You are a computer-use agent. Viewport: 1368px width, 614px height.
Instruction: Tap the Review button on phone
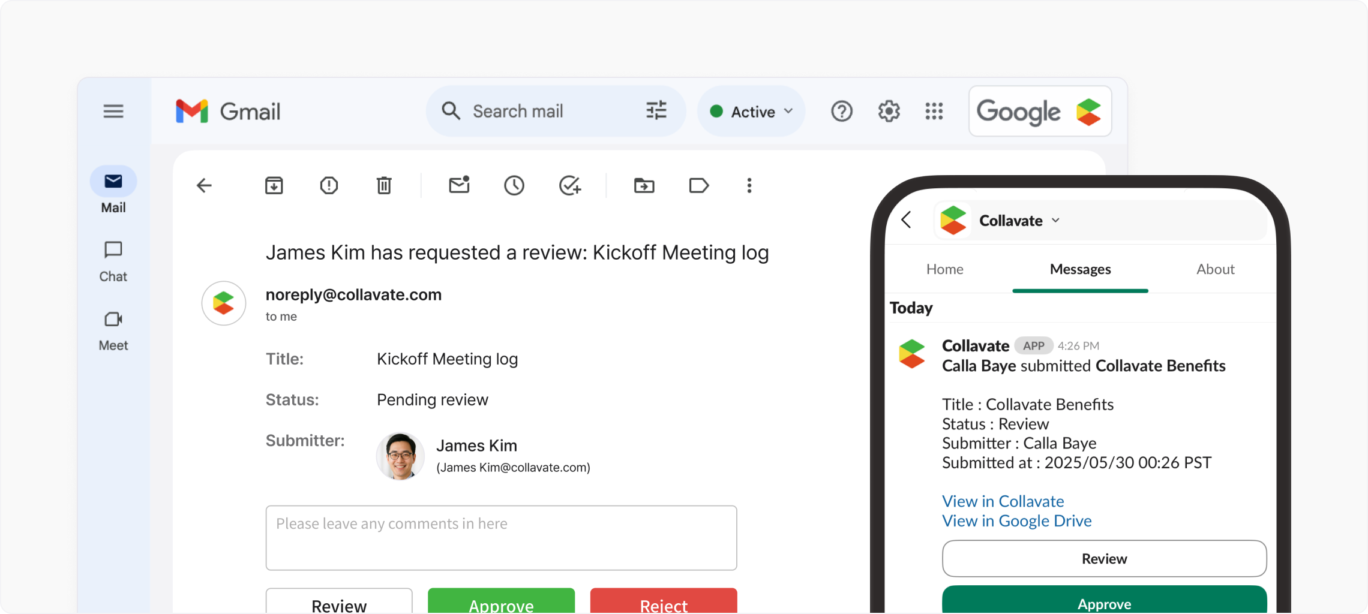[1104, 559]
